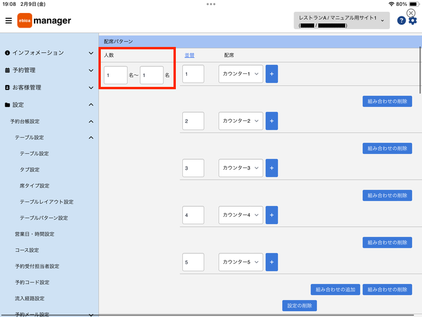The height and width of the screenshot is (317, 422).
Task: Click the plus button next to カウンター2
Action: [x=271, y=121]
